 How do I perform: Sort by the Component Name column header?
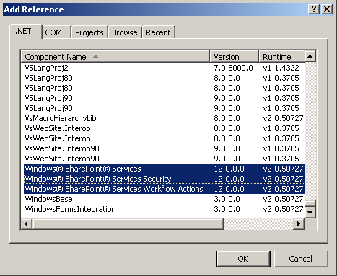pos(115,57)
